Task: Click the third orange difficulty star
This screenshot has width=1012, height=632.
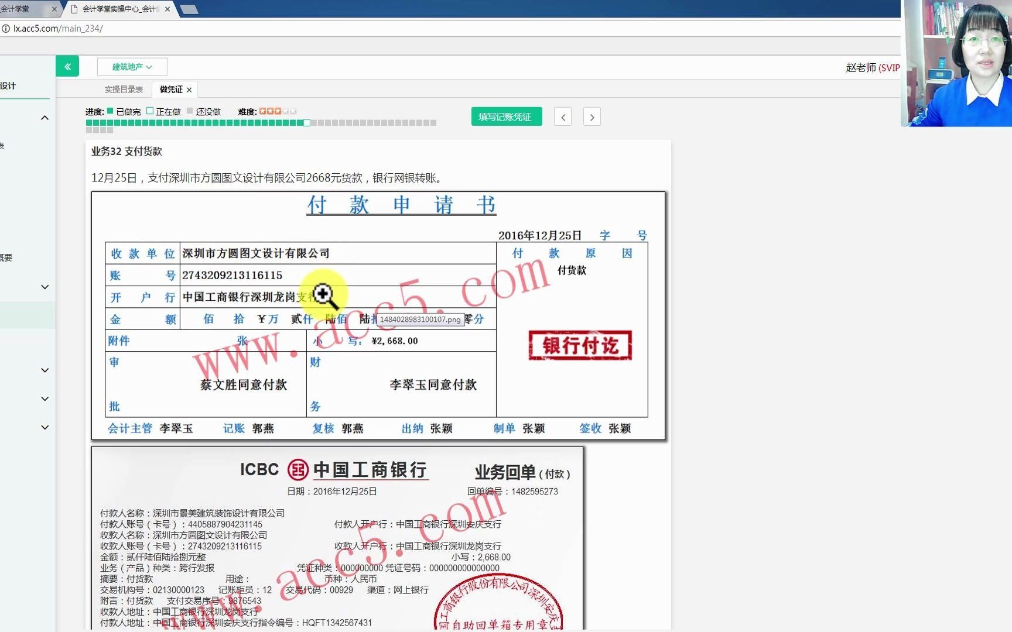Action: [x=279, y=111]
